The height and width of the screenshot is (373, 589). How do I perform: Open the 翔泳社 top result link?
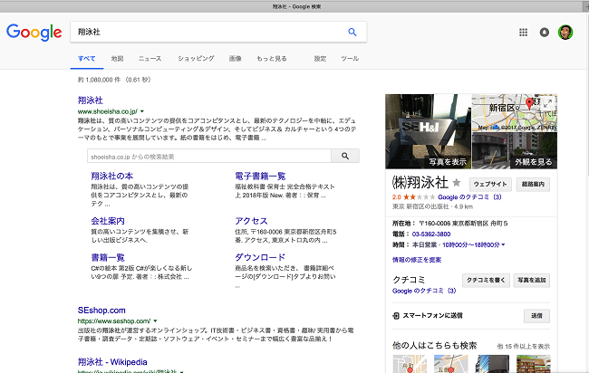[x=90, y=100]
